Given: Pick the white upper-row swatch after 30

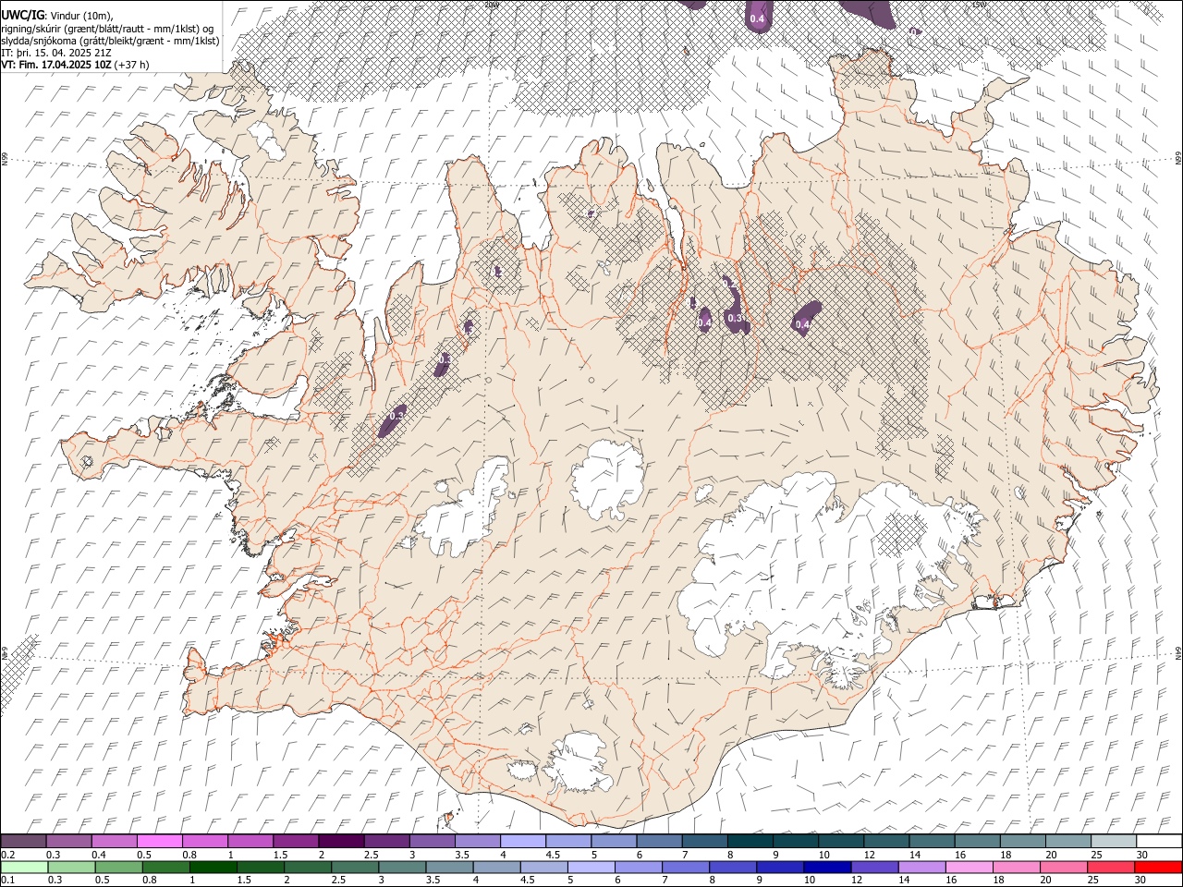Looking at the screenshot, I should point(1159,841).
